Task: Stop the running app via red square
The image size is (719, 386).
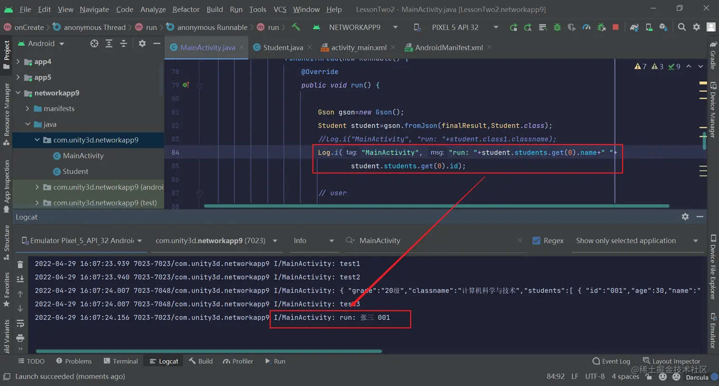Action: pyautogui.click(x=616, y=27)
